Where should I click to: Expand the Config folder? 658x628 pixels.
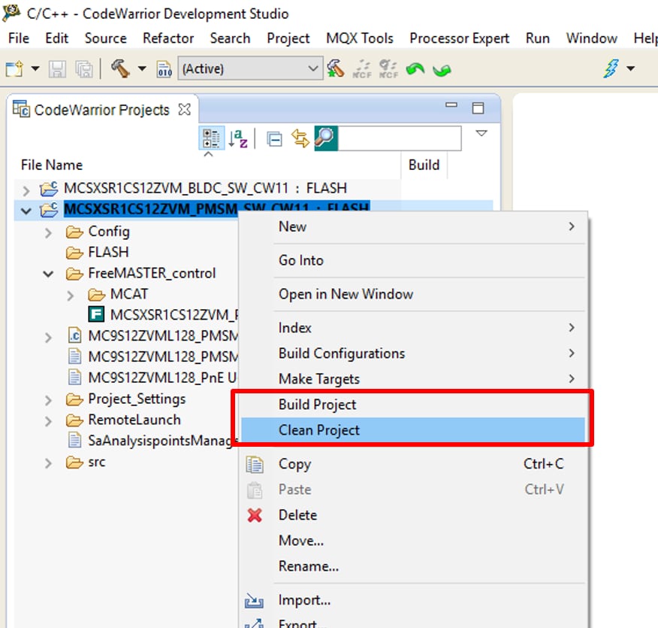point(50,232)
